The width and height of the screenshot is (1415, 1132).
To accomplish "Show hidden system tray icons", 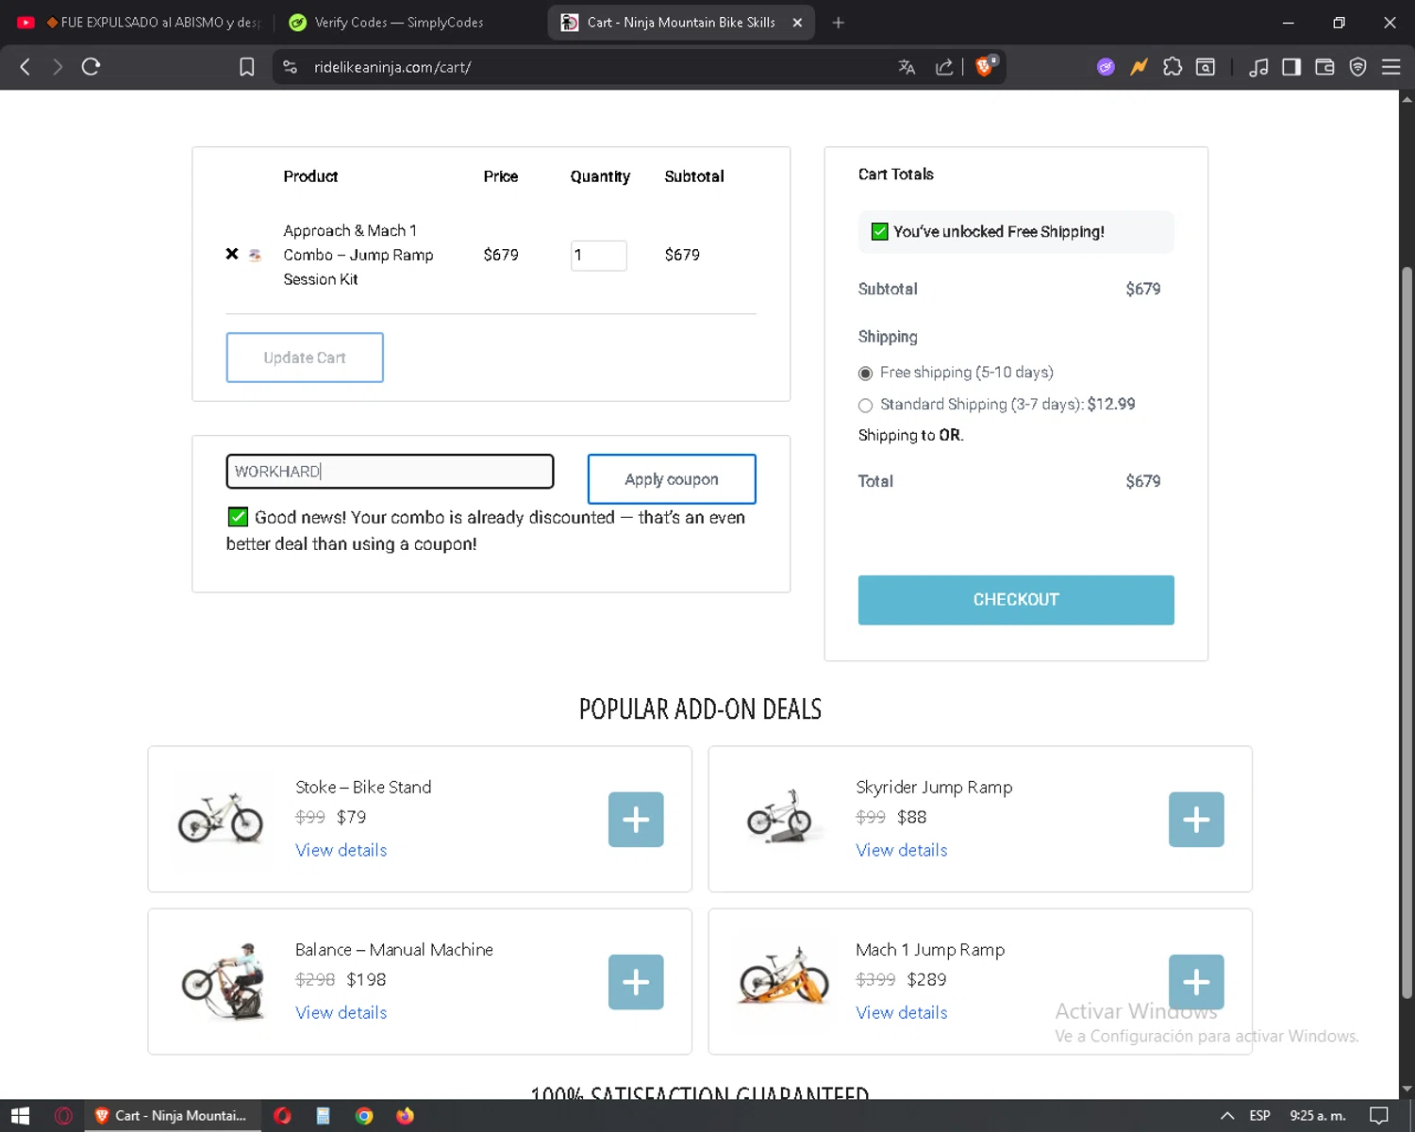I will 1227,1116.
